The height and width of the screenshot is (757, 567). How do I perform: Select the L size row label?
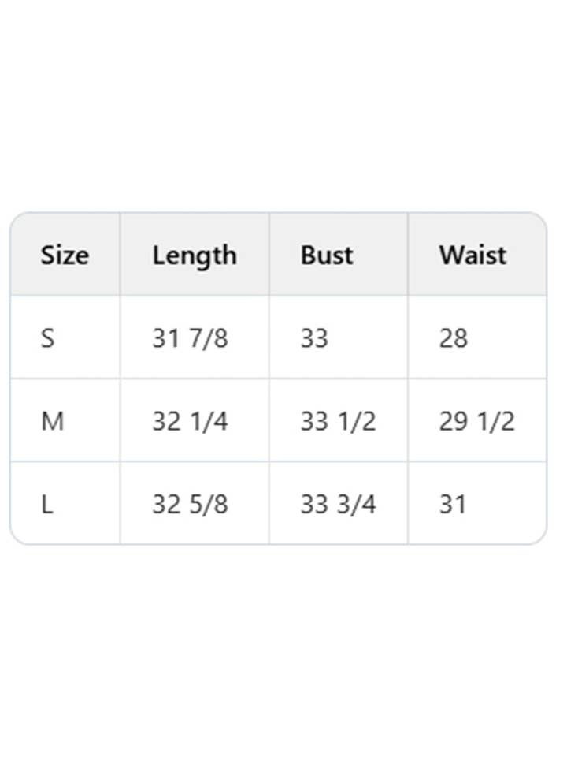(47, 505)
